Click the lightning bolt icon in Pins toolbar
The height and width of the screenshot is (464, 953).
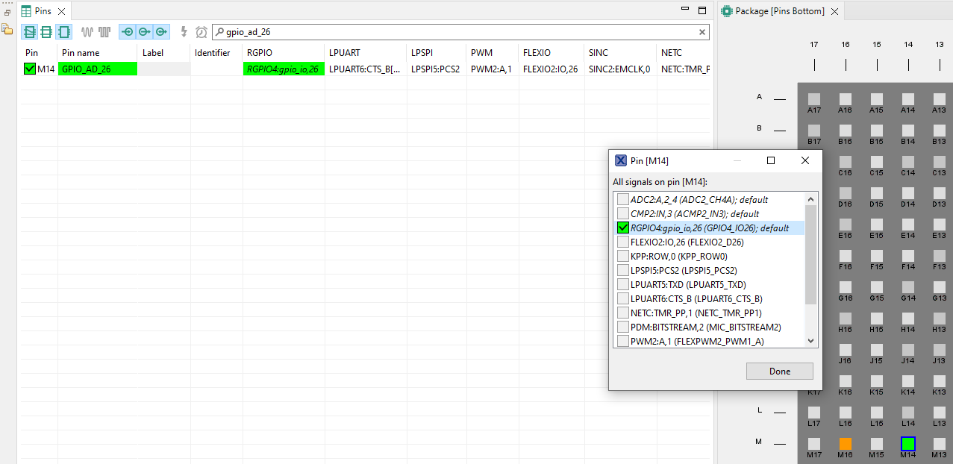[x=184, y=32]
